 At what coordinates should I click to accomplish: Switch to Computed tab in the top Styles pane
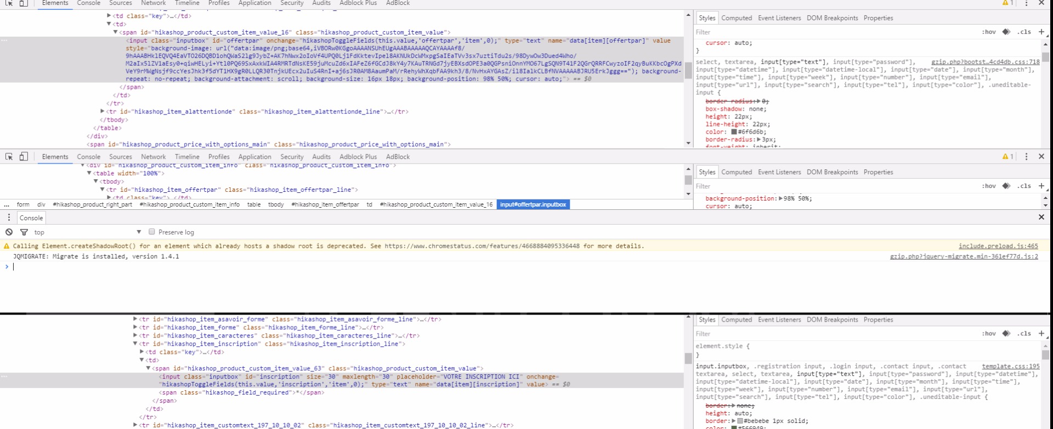click(x=737, y=18)
